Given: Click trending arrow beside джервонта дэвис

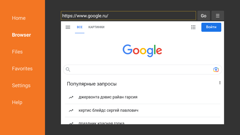Looking at the screenshot, I should point(71,97).
